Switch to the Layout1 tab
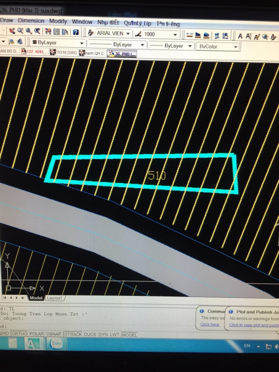 tap(55, 298)
